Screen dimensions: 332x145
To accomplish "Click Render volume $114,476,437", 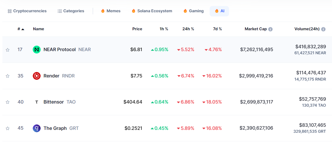I will [x=311, y=73].
